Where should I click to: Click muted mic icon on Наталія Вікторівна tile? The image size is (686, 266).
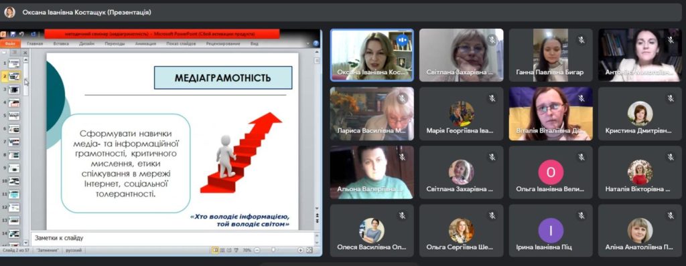tap(671, 157)
